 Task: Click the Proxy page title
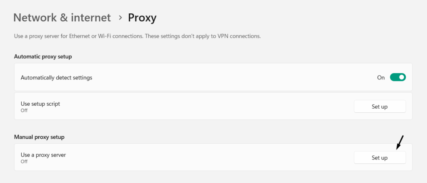[142, 18]
